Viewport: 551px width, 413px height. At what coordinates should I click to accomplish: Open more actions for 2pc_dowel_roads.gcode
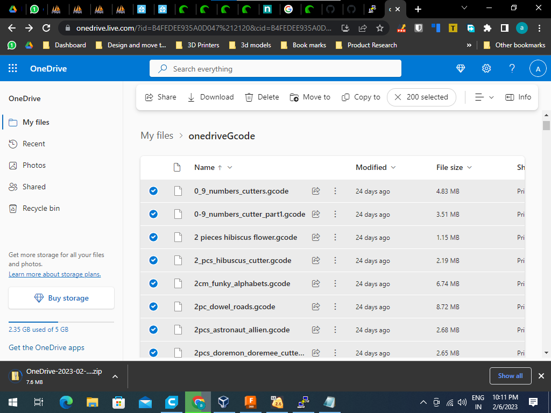tap(335, 307)
